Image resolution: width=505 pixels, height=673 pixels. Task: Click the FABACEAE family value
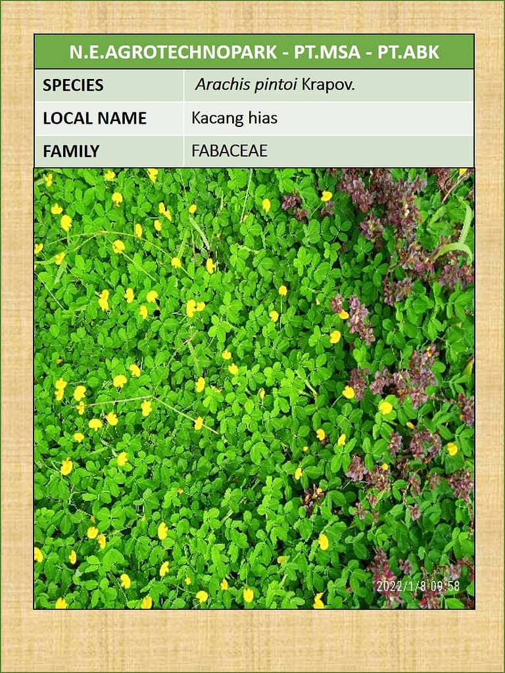coord(229,151)
